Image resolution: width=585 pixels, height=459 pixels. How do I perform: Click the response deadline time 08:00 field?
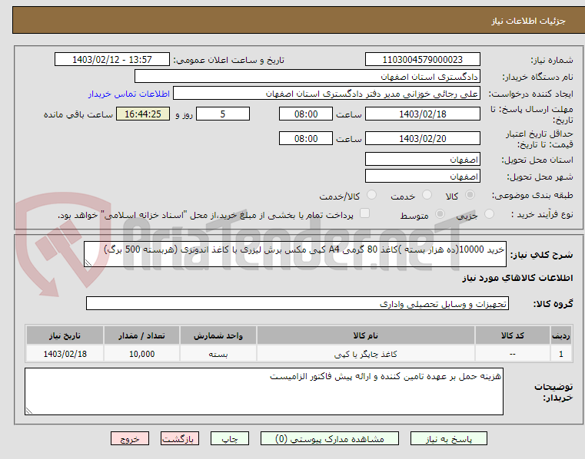(x=305, y=114)
